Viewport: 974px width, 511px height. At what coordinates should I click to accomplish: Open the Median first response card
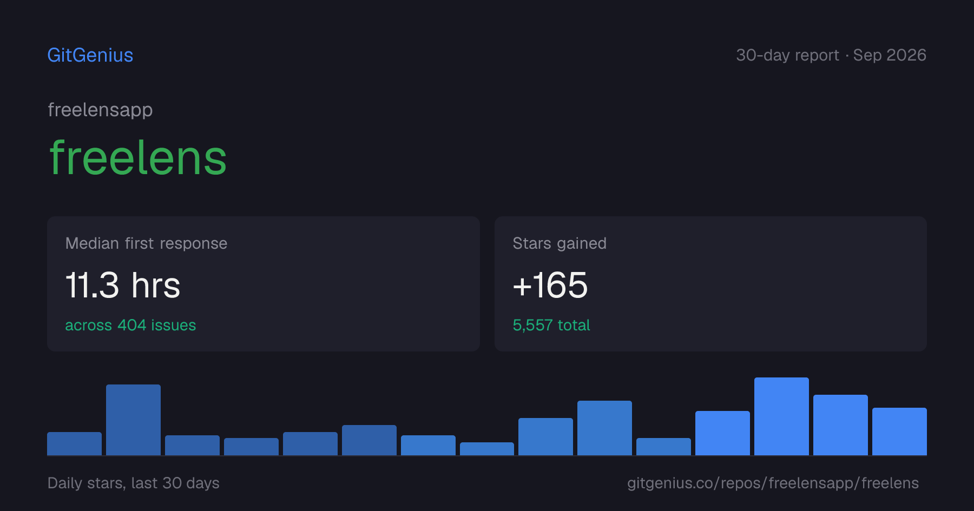click(264, 284)
